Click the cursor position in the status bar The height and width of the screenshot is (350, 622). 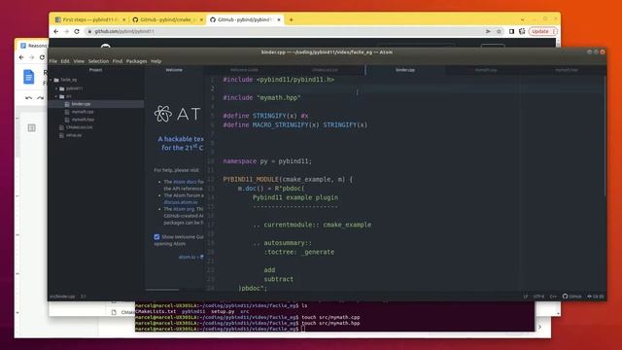tap(84, 297)
